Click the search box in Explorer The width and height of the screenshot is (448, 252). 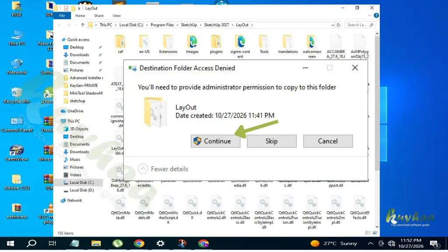point(360,25)
